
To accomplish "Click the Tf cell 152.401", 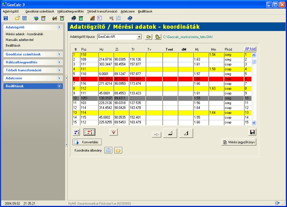I will [x=137, y=117].
